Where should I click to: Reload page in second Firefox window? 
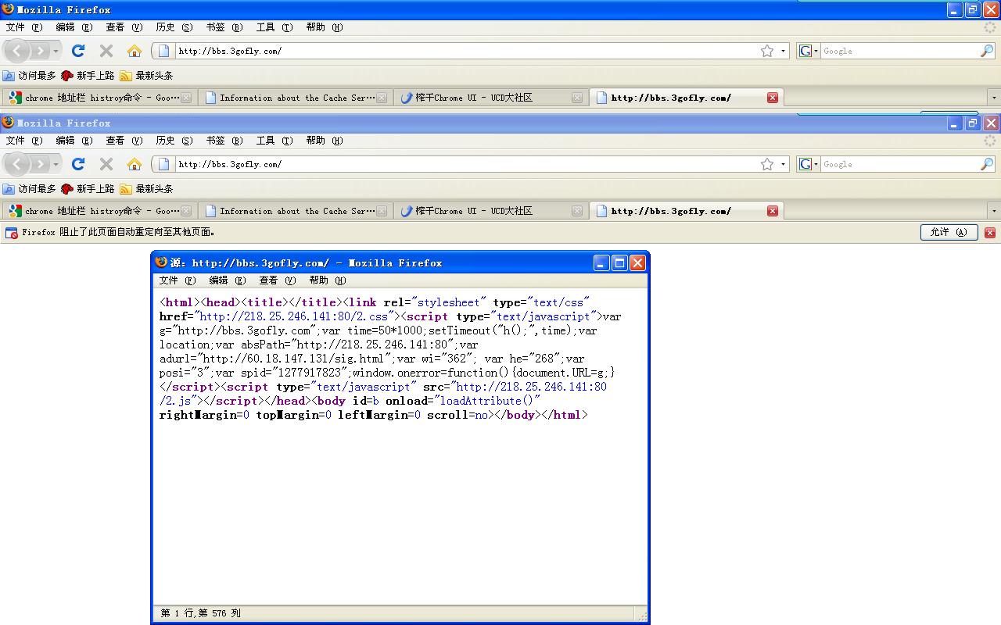[x=78, y=164]
